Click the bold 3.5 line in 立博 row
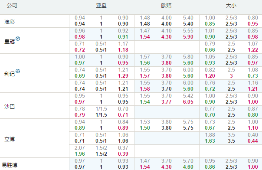This screenshot has width=262, height=170. tap(231, 141)
